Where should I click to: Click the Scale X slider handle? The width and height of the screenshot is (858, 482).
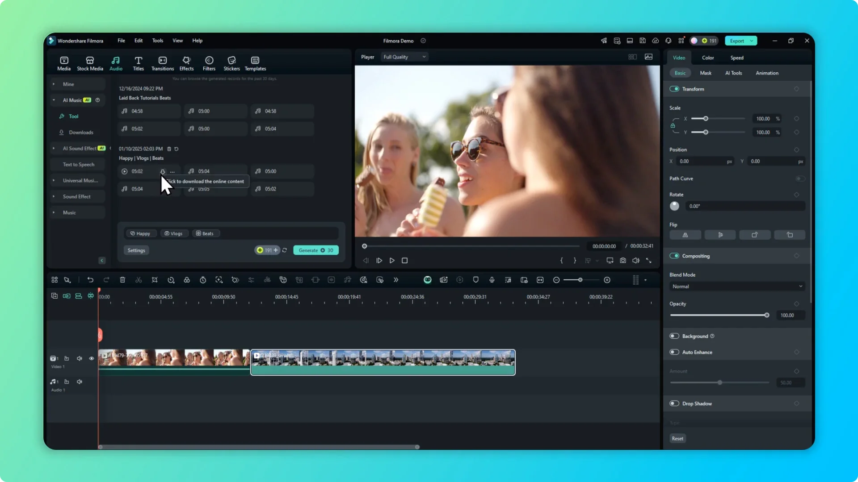click(x=706, y=119)
